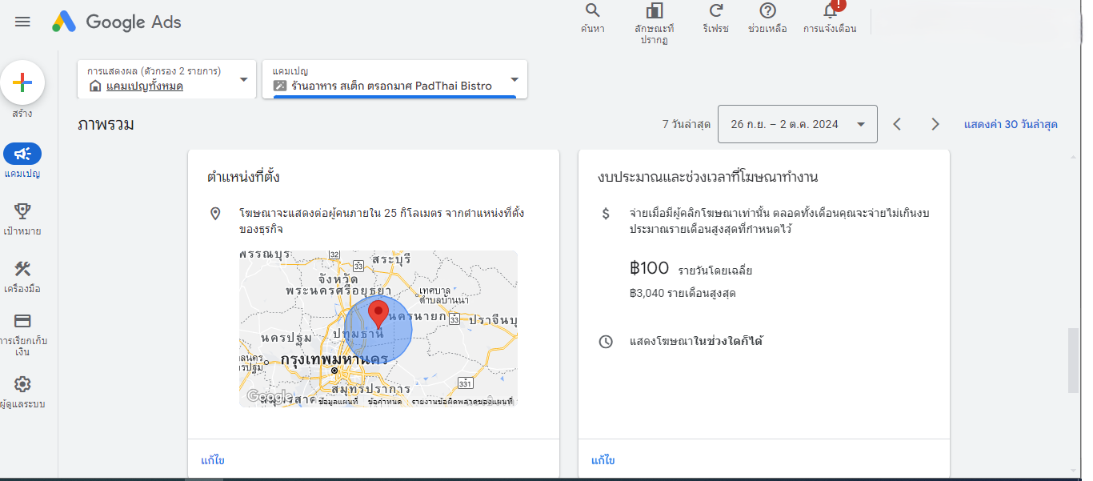Click the red pin on the map
Screen dimensions: 1093x481
pyautogui.click(x=378, y=313)
